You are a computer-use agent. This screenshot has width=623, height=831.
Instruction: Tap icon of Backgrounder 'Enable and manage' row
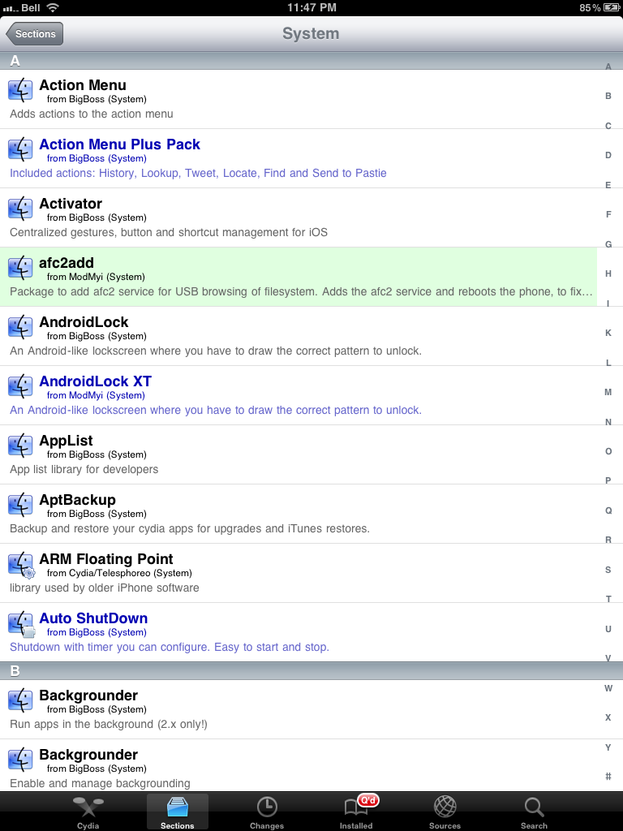pos(20,760)
